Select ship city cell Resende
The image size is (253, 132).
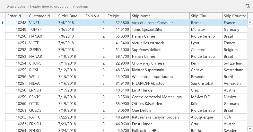click(x=206, y=77)
